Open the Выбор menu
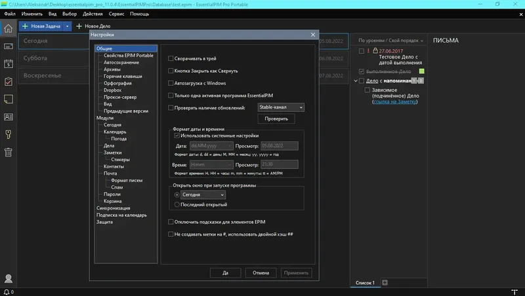525x296 pixels. (x=70, y=14)
